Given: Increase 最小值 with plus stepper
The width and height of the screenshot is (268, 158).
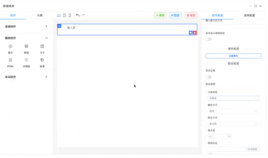Looking at the screenshot, I should (229, 137).
